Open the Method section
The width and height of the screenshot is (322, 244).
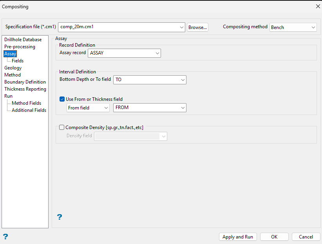coord(13,75)
